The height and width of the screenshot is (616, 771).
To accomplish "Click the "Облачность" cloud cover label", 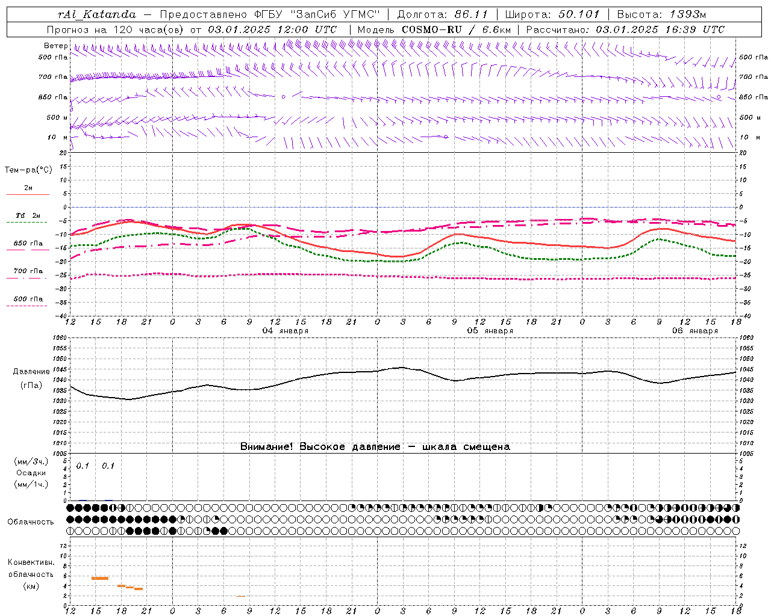I will (31, 522).
